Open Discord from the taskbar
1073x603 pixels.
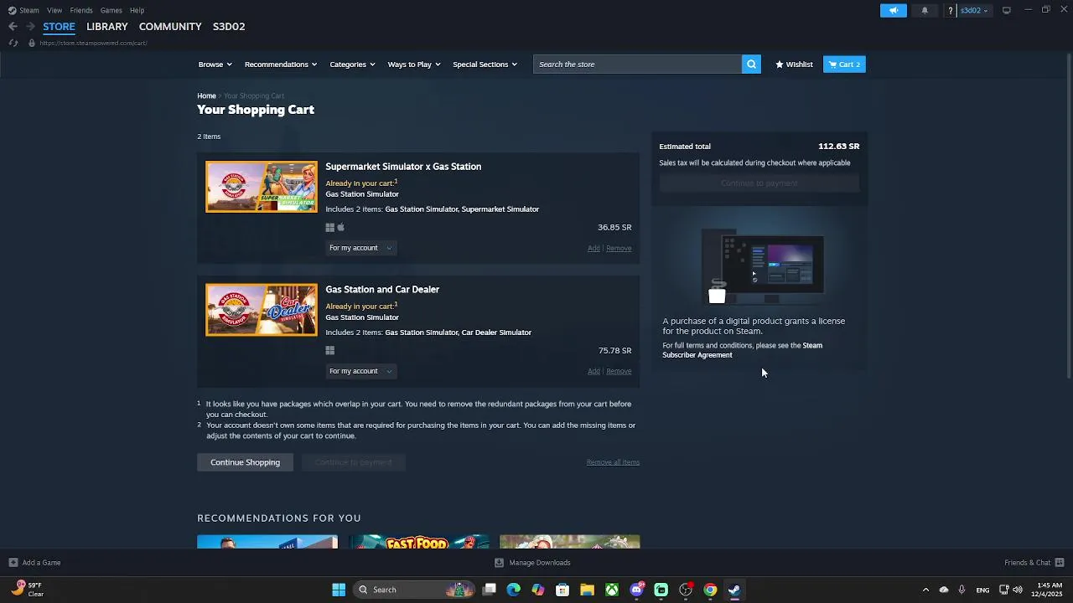point(637,590)
